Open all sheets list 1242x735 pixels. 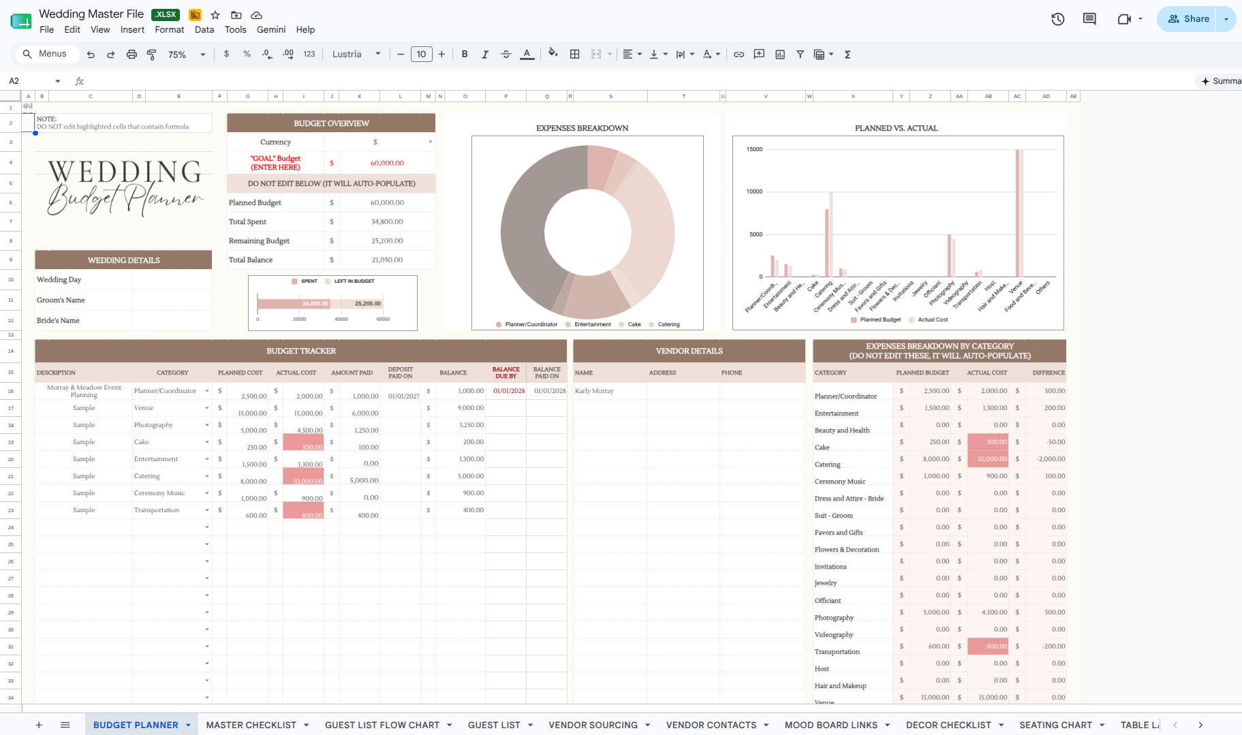65,725
